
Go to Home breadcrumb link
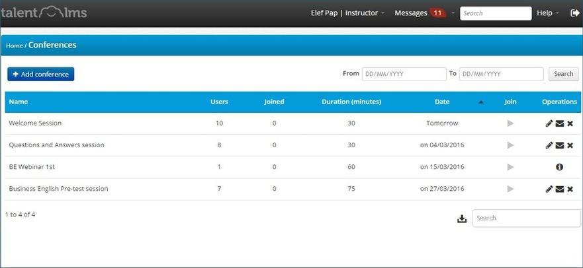pyautogui.click(x=14, y=46)
